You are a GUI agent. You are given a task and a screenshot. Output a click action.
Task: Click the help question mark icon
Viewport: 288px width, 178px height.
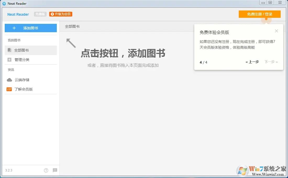click(x=46, y=170)
